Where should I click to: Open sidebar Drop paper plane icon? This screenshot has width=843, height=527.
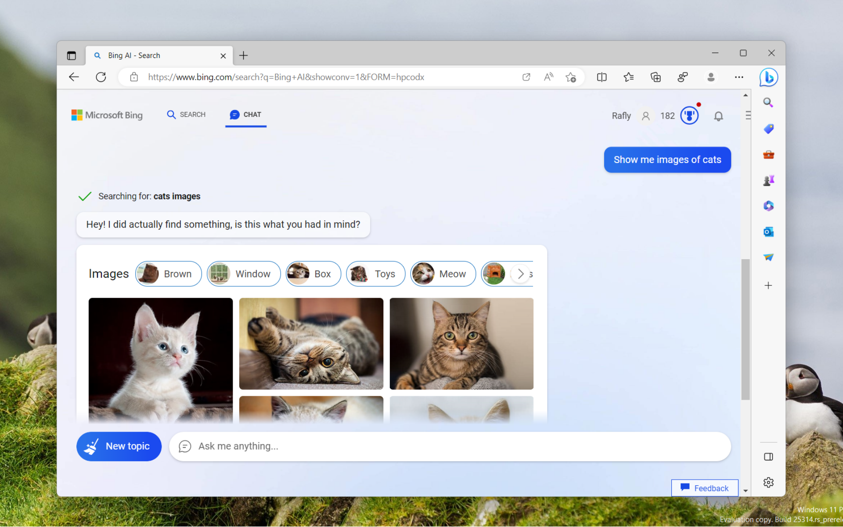point(768,257)
